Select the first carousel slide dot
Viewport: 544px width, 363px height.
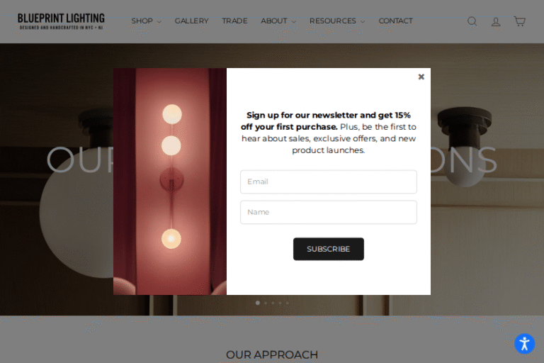[257, 303]
